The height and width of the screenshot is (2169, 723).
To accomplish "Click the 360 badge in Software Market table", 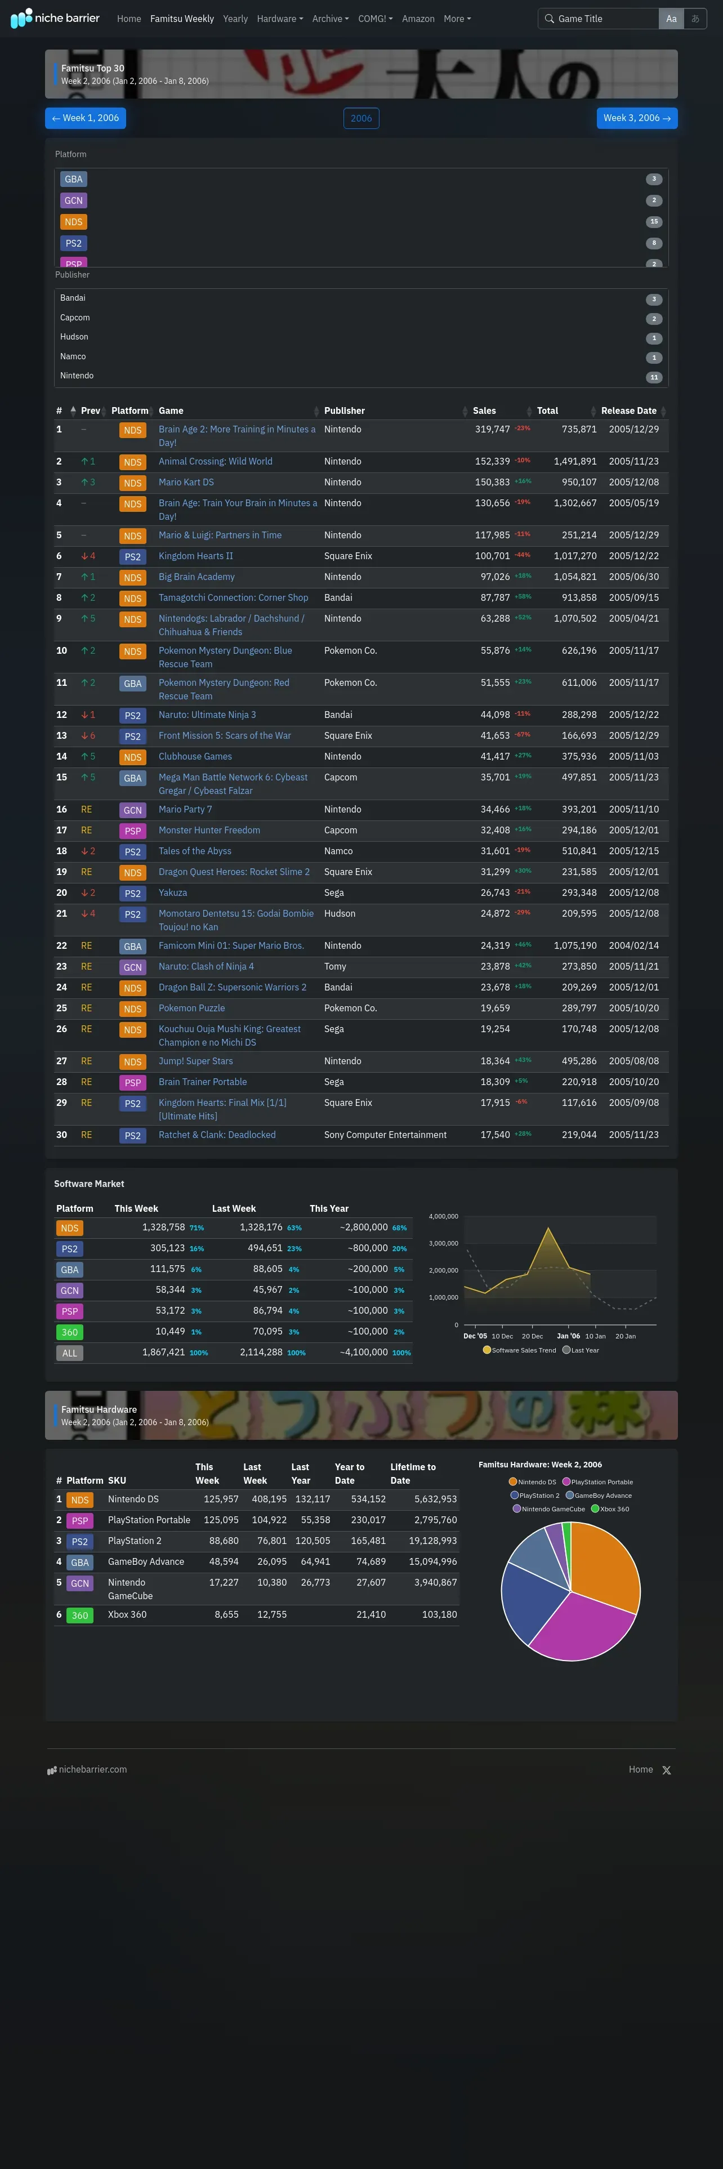I will [70, 1333].
